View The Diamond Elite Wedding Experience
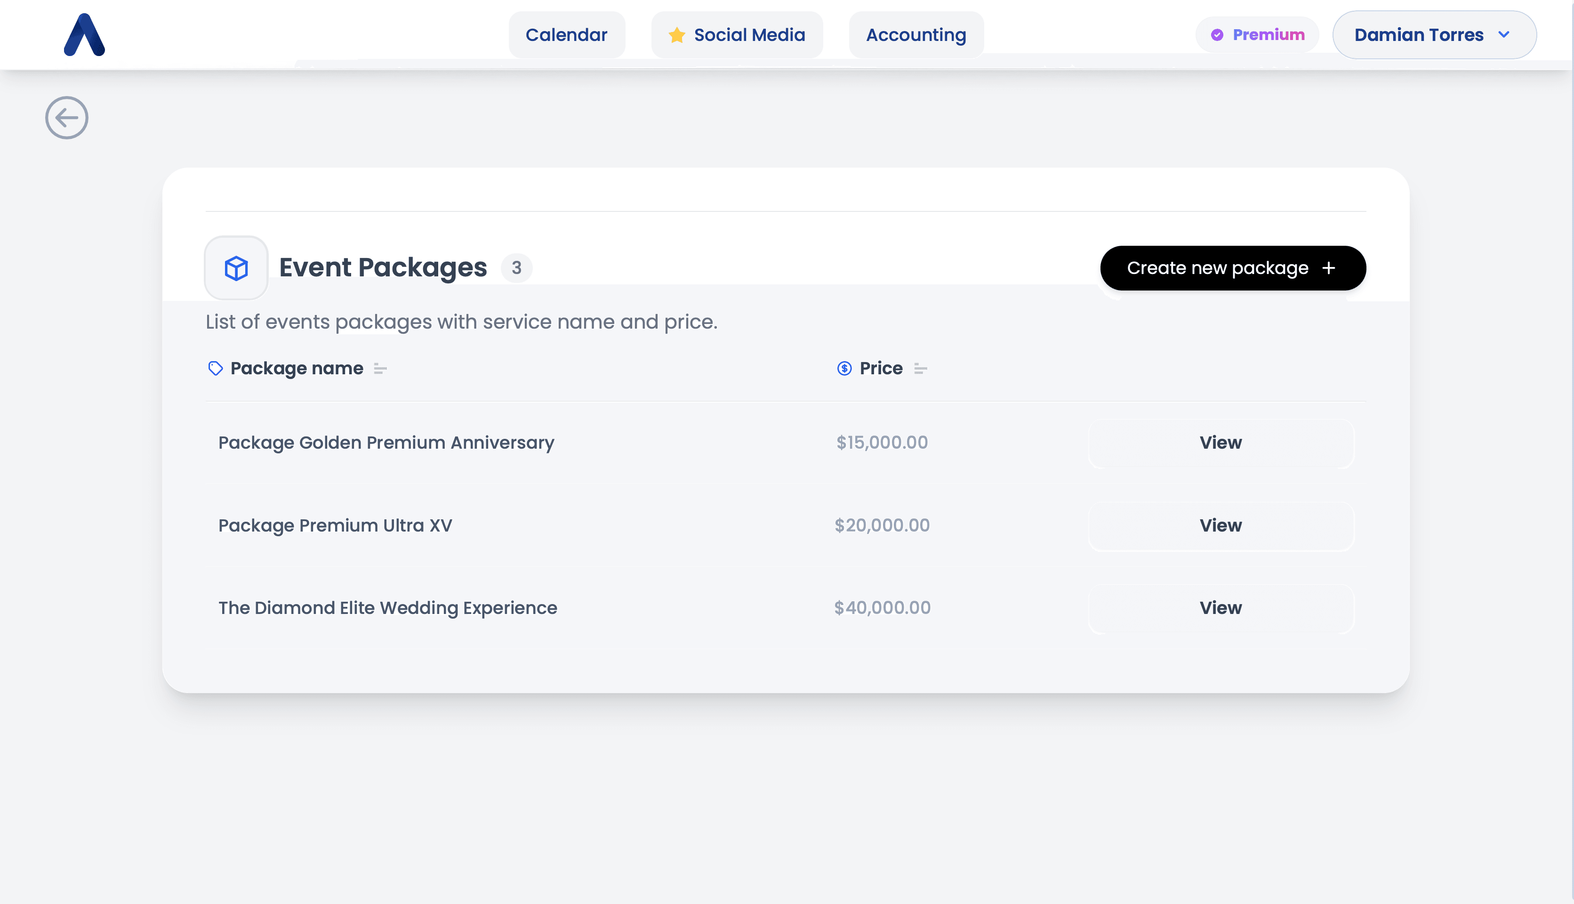The width and height of the screenshot is (1574, 904). click(1220, 608)
